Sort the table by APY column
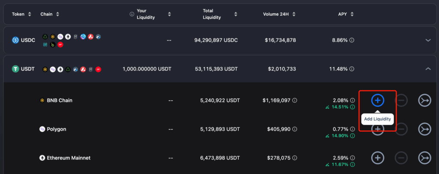The width and height of the screenshot is (439, 174). [352, 14]
